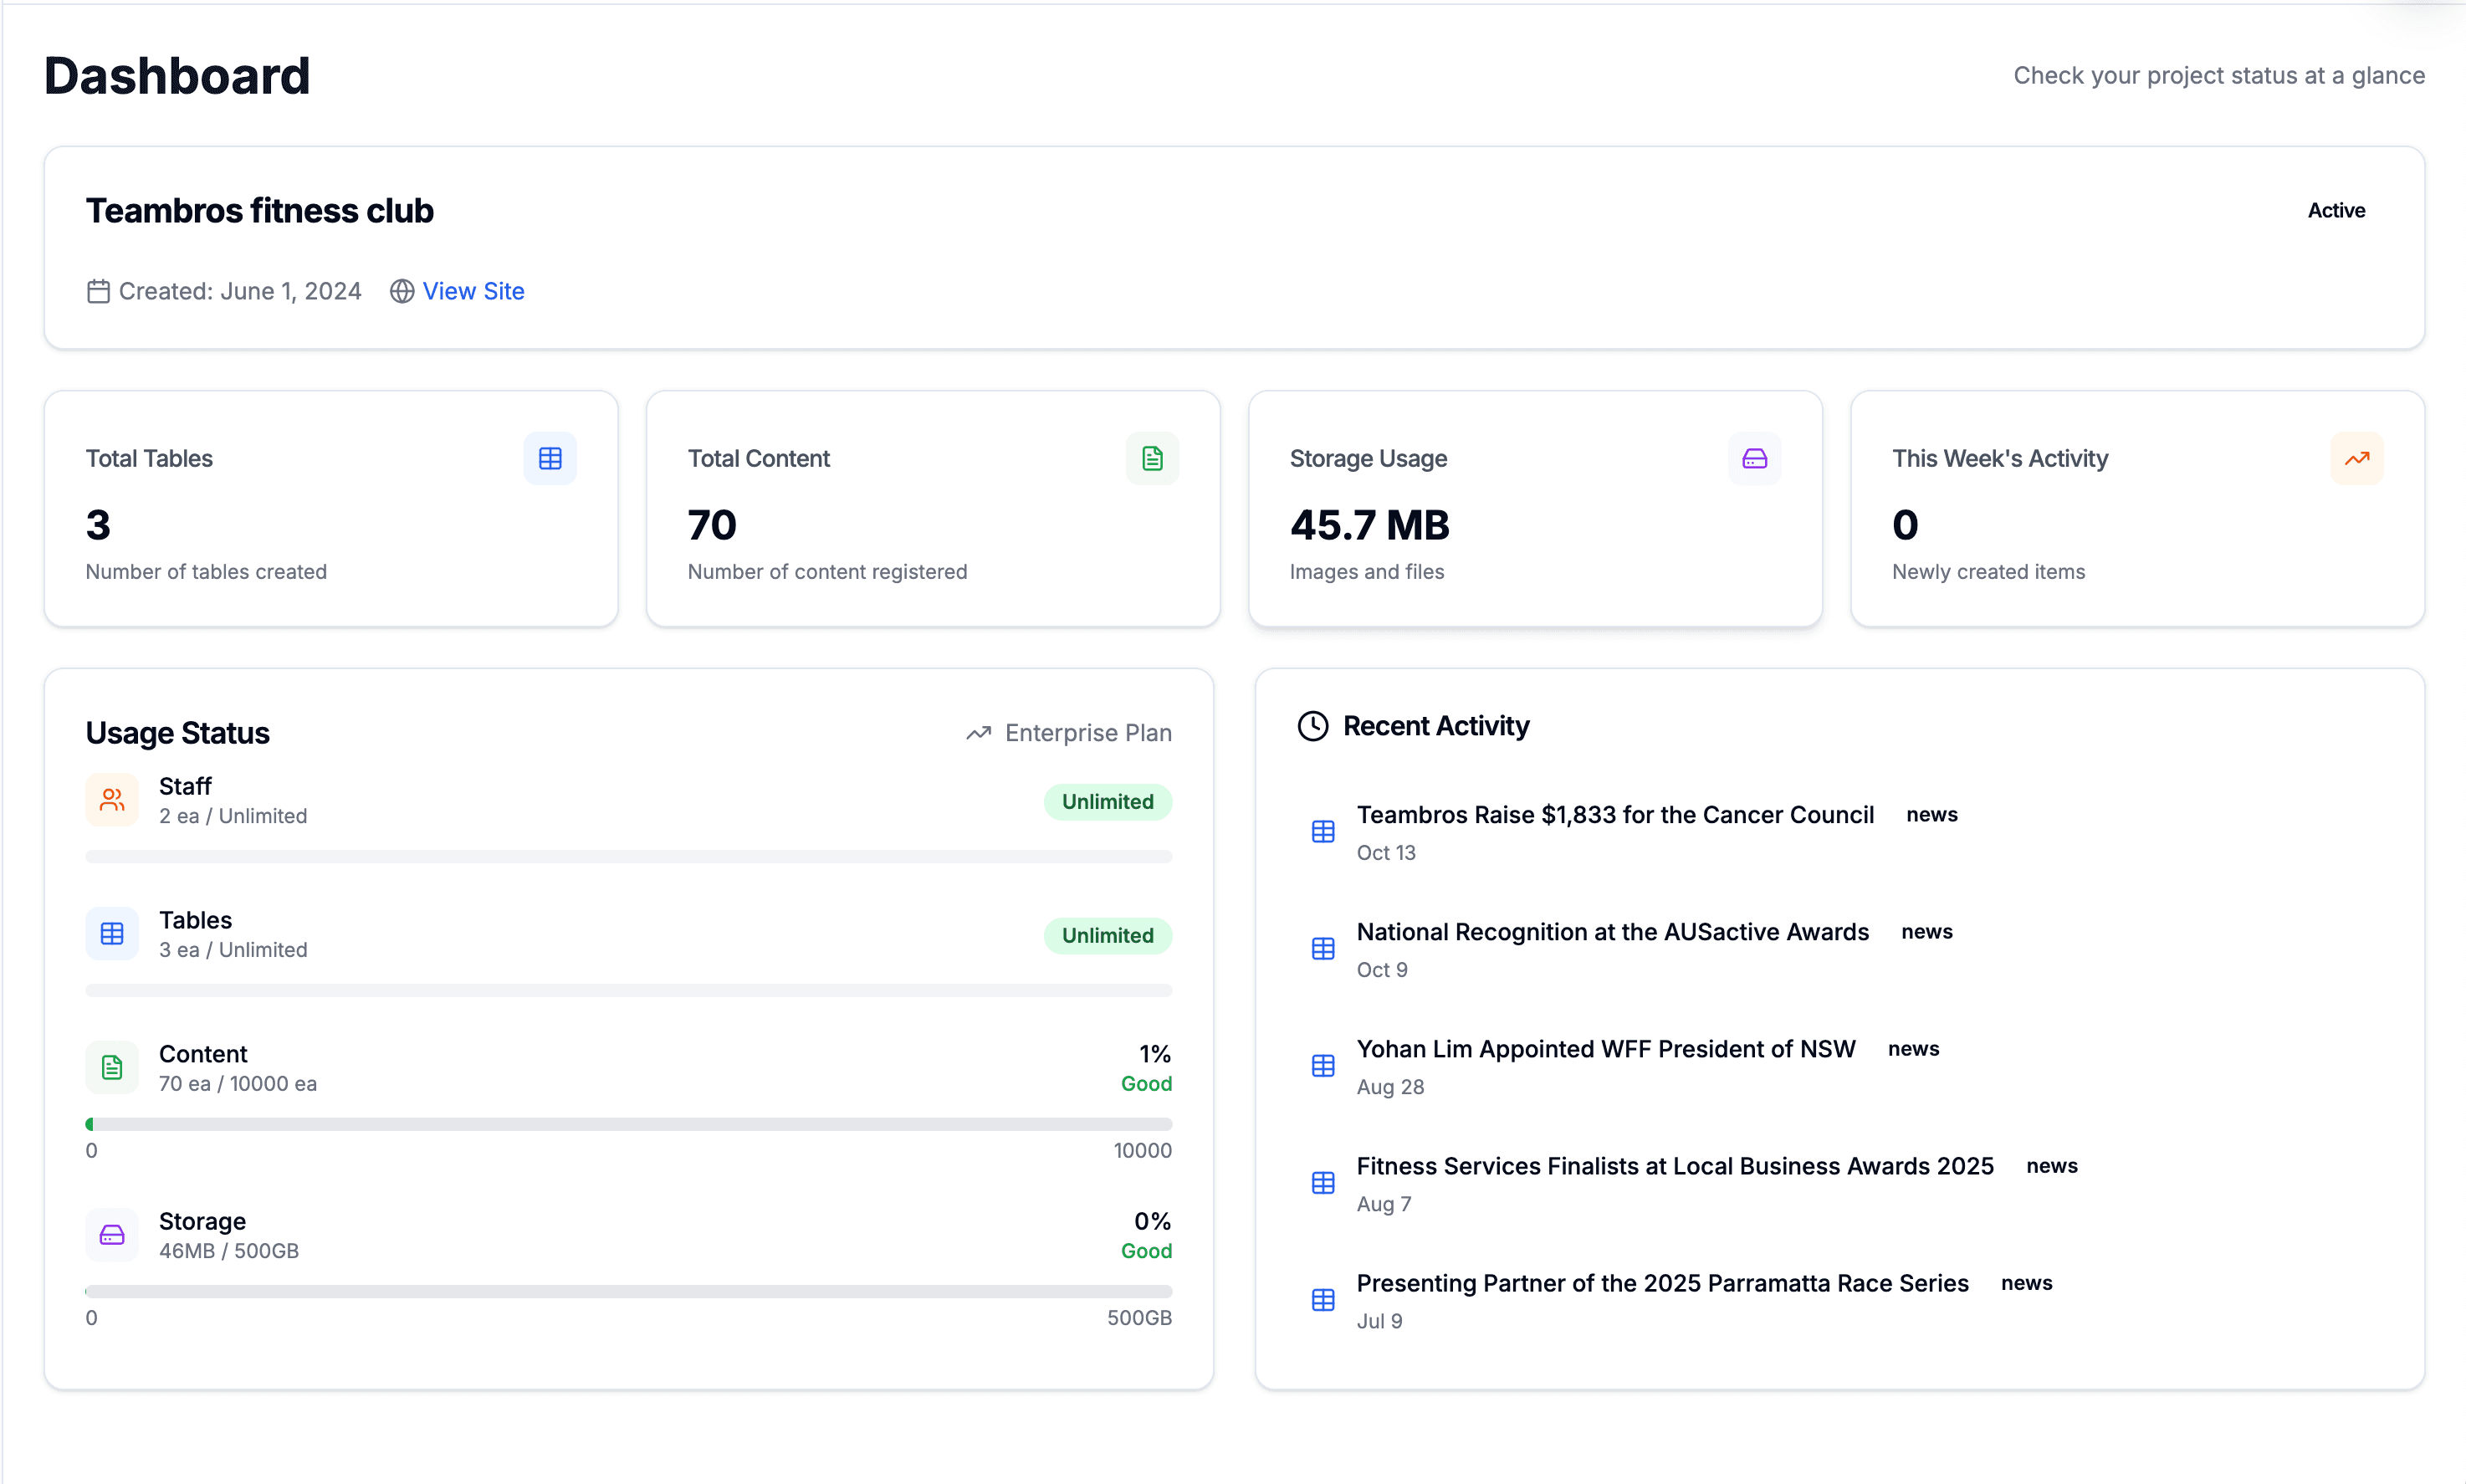Click the Total Content document icon

(1152, 458)
